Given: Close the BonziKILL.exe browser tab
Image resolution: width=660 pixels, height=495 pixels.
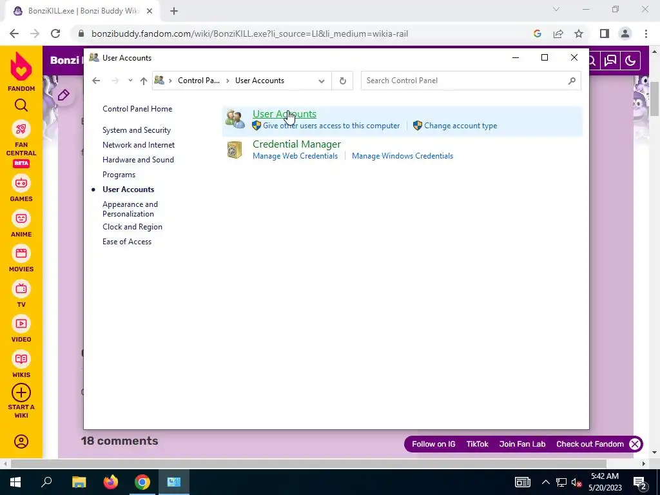Looking at the screenshot, I should [150, 11].
